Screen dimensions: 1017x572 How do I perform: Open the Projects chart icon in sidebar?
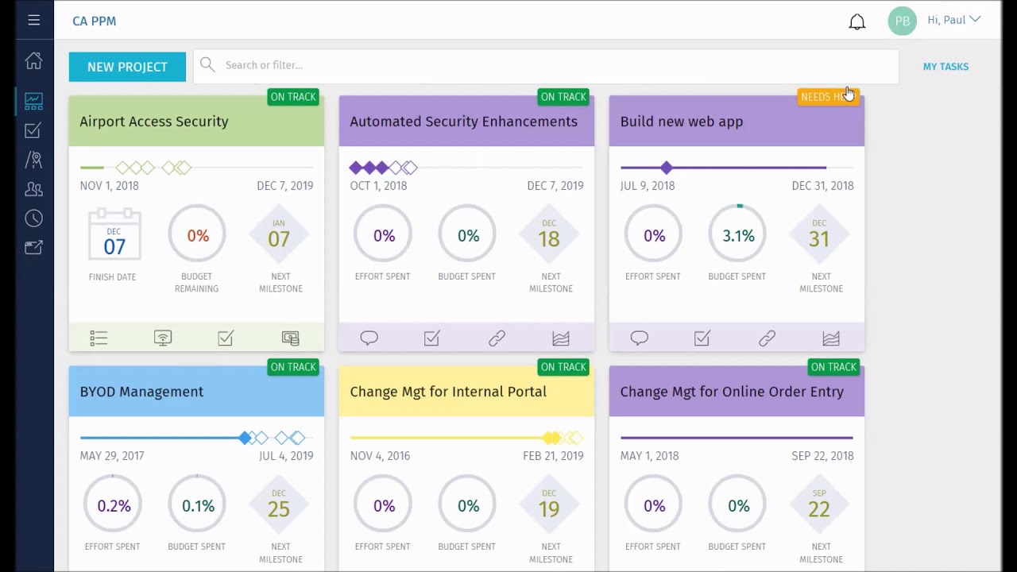(33, 101)
